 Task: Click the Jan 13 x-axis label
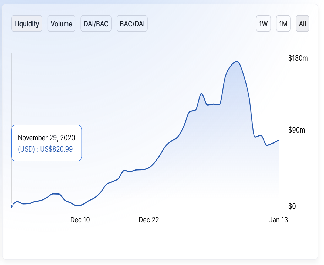[x=279, y=220]
